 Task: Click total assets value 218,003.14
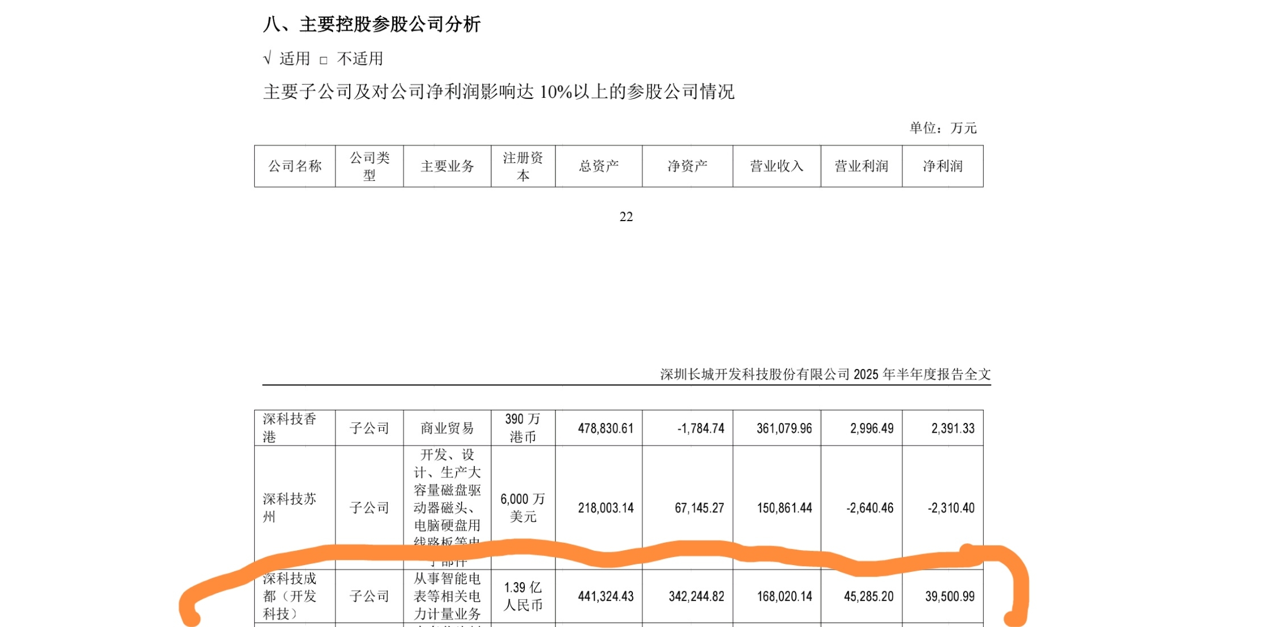[606, 508]
